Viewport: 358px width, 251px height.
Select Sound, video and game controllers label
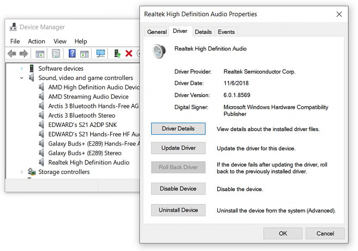point(85,78)
